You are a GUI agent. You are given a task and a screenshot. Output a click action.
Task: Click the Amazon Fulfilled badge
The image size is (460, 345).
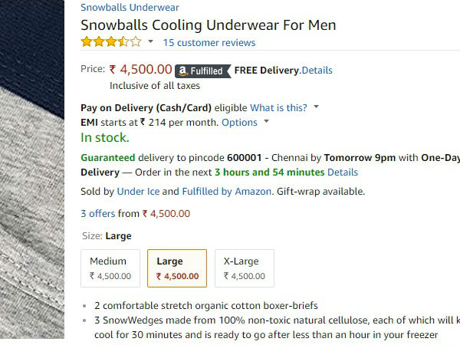pyautogui.click(x=202, y=71)
